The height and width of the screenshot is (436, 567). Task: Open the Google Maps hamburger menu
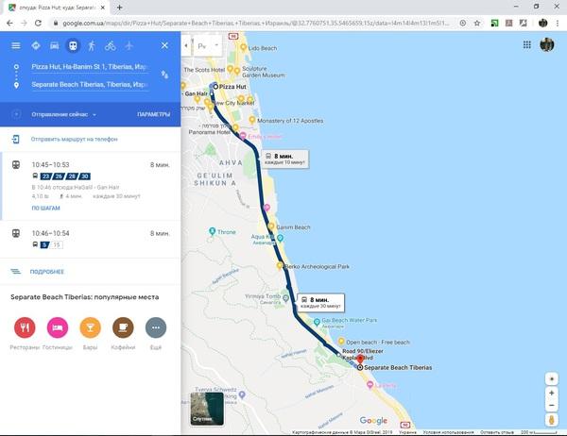(15, 45)
